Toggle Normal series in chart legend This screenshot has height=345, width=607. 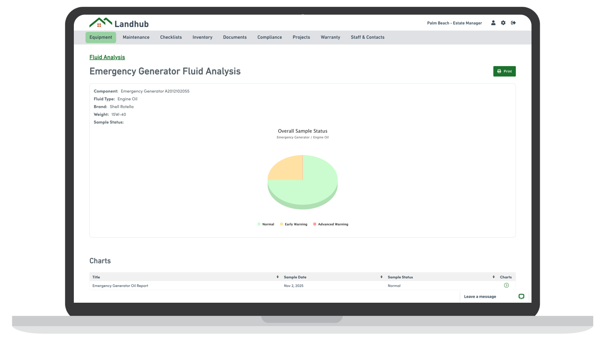click(266, 224)
